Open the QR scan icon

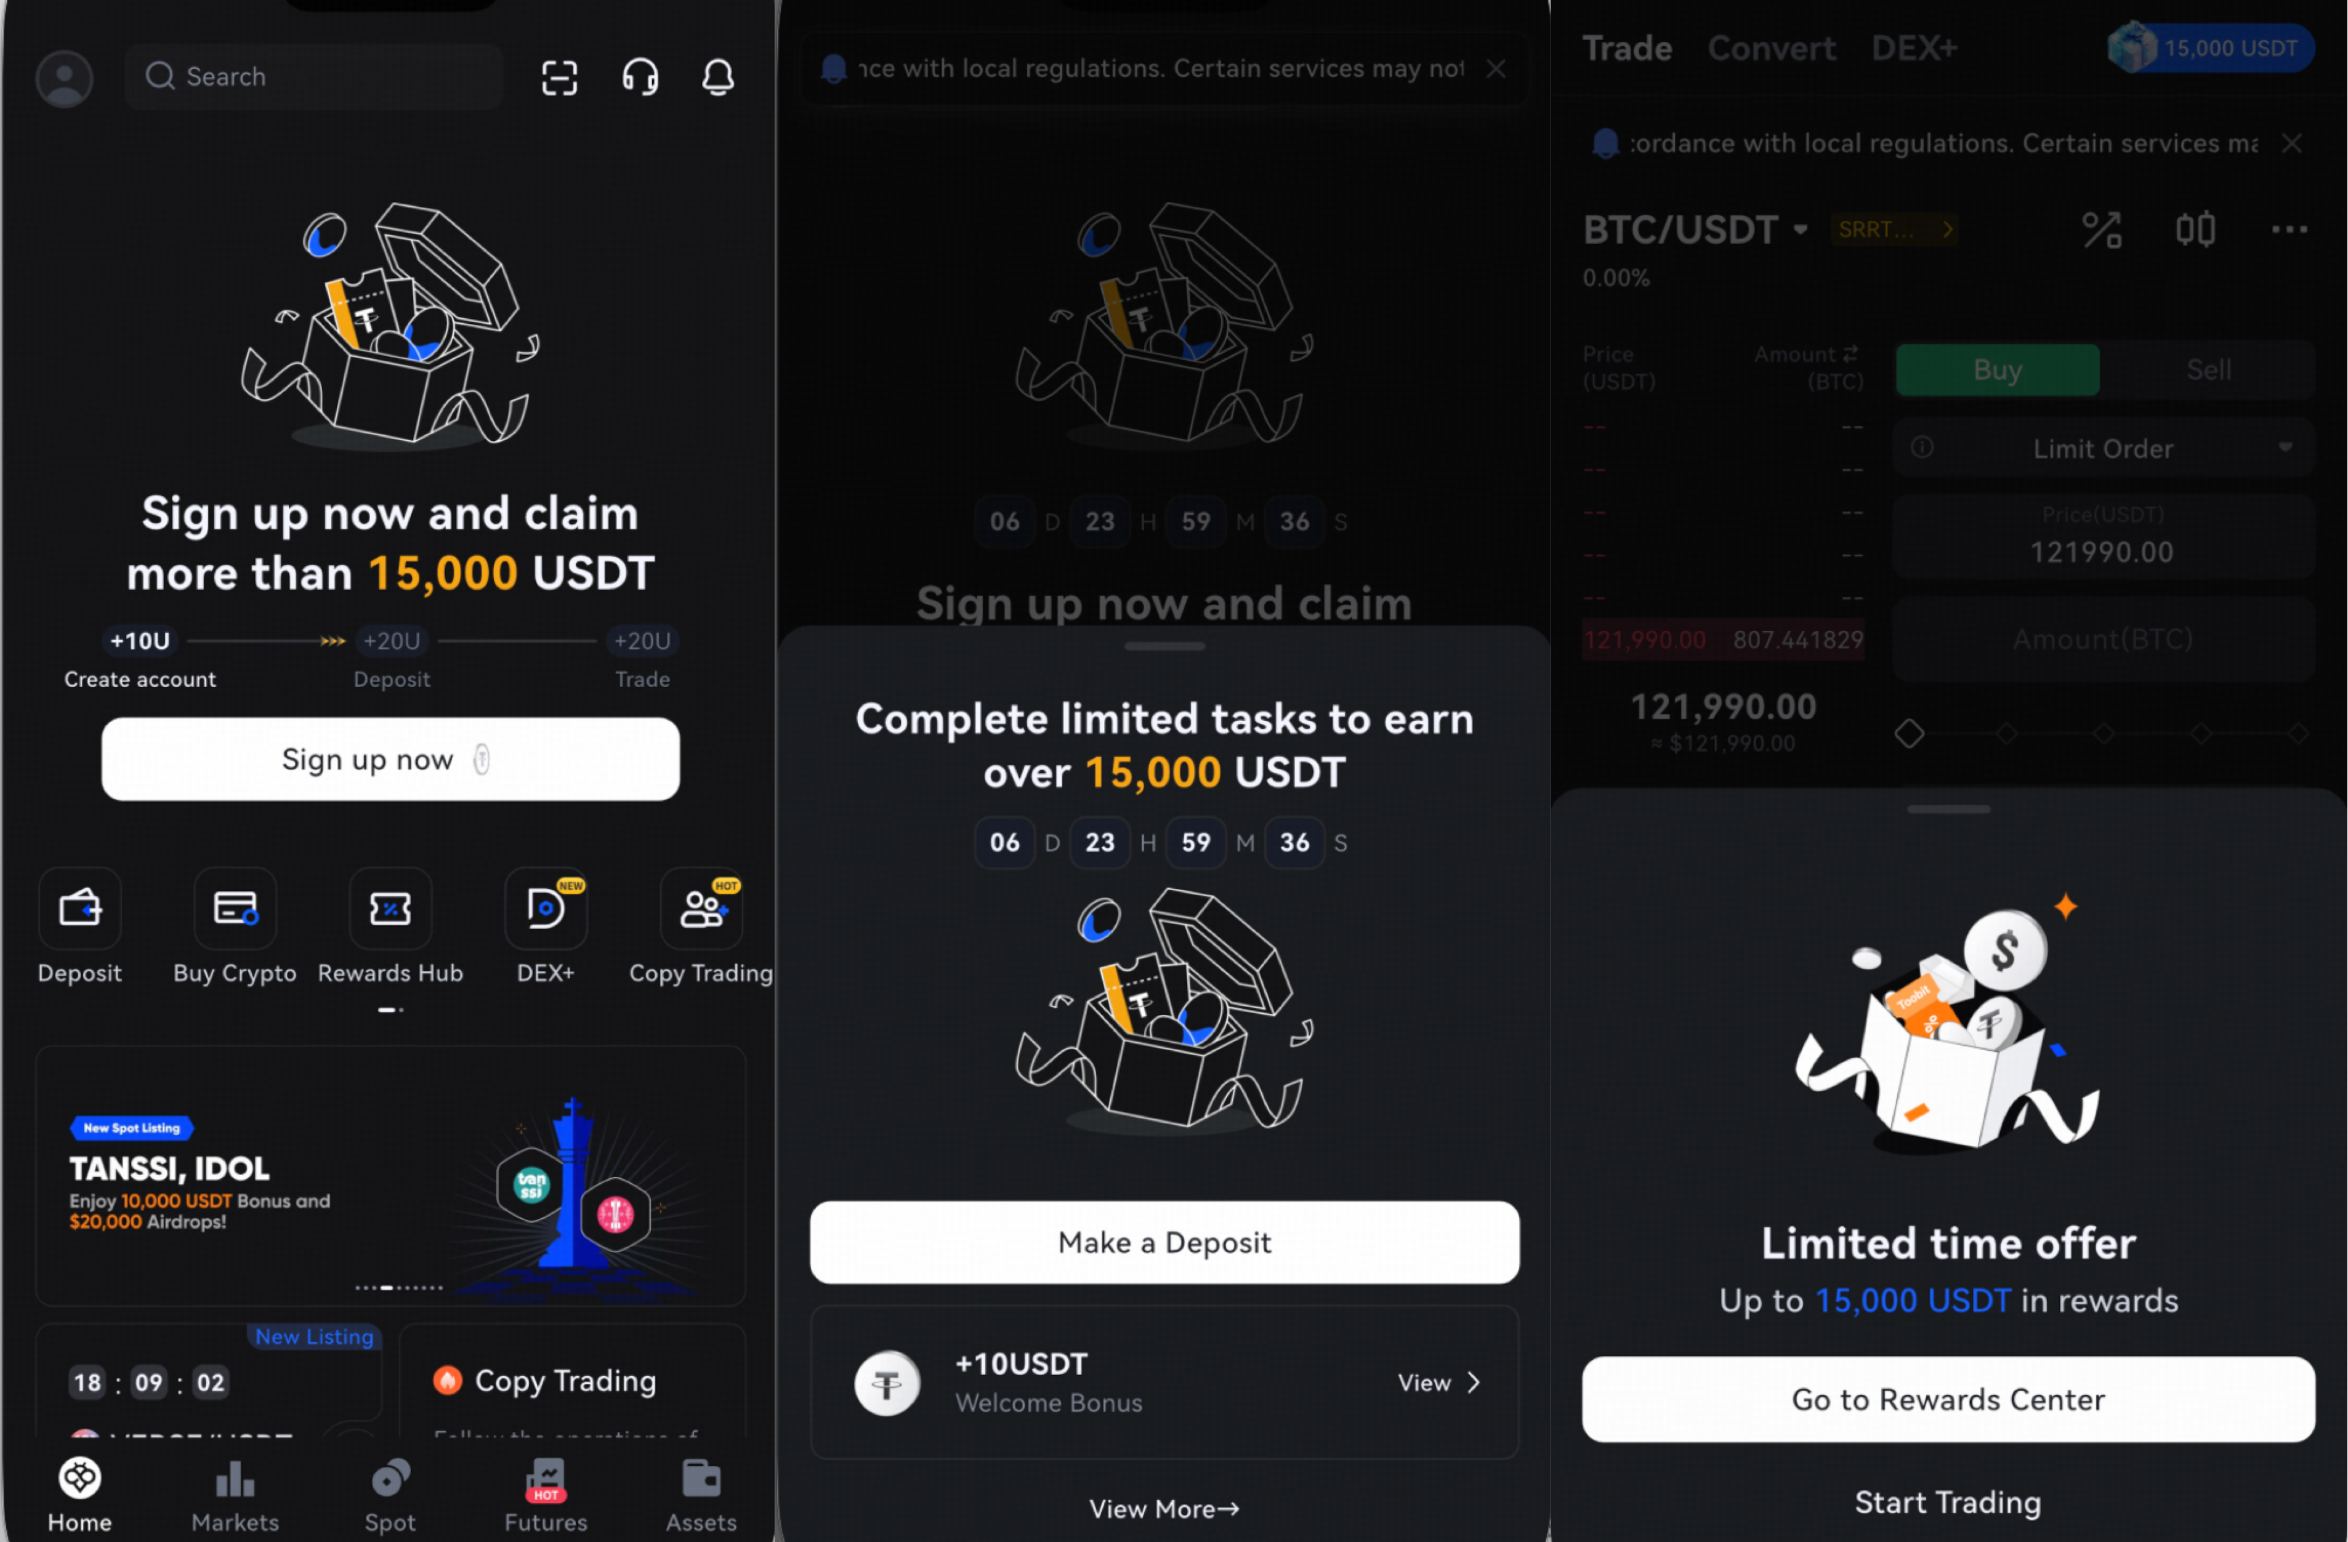(559, 77)
